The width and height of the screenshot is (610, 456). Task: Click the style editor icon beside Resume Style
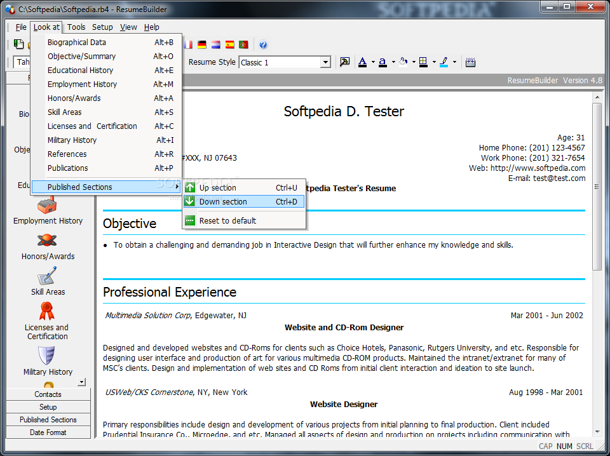(x=344, y=62)
